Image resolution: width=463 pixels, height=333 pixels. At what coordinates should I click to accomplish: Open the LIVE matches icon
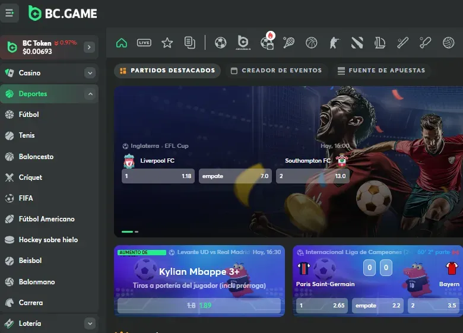click(144, 43)
